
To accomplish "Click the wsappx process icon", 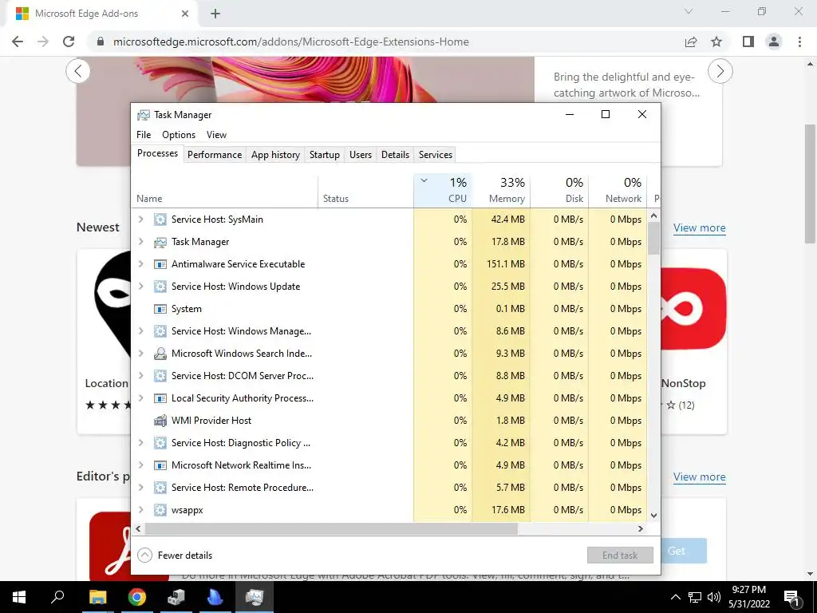I will click(160, 510).
